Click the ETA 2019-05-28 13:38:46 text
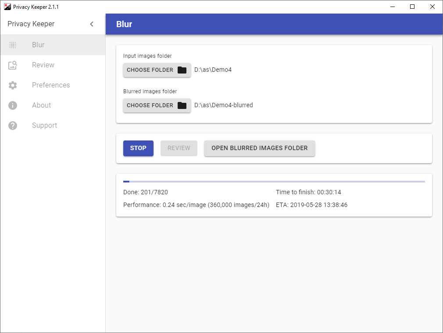443x333 pixels. (x=311, y=205)
